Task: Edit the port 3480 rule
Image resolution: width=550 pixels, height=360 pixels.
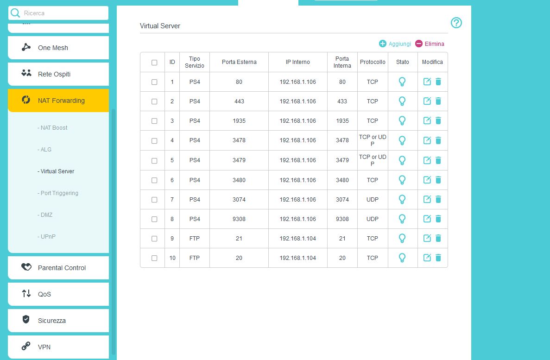Action: point(427,180)
